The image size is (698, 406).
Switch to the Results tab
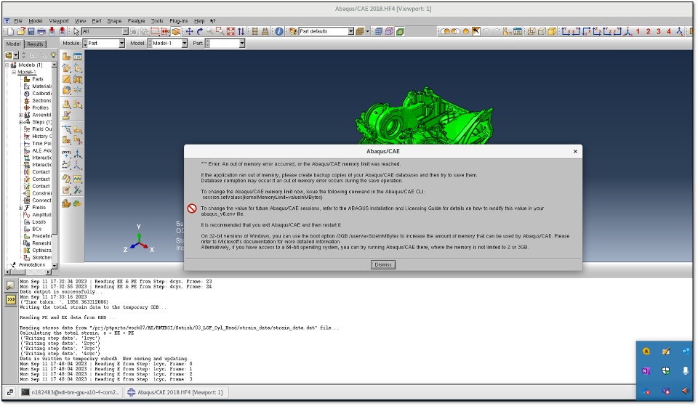(x=35, y=44)
